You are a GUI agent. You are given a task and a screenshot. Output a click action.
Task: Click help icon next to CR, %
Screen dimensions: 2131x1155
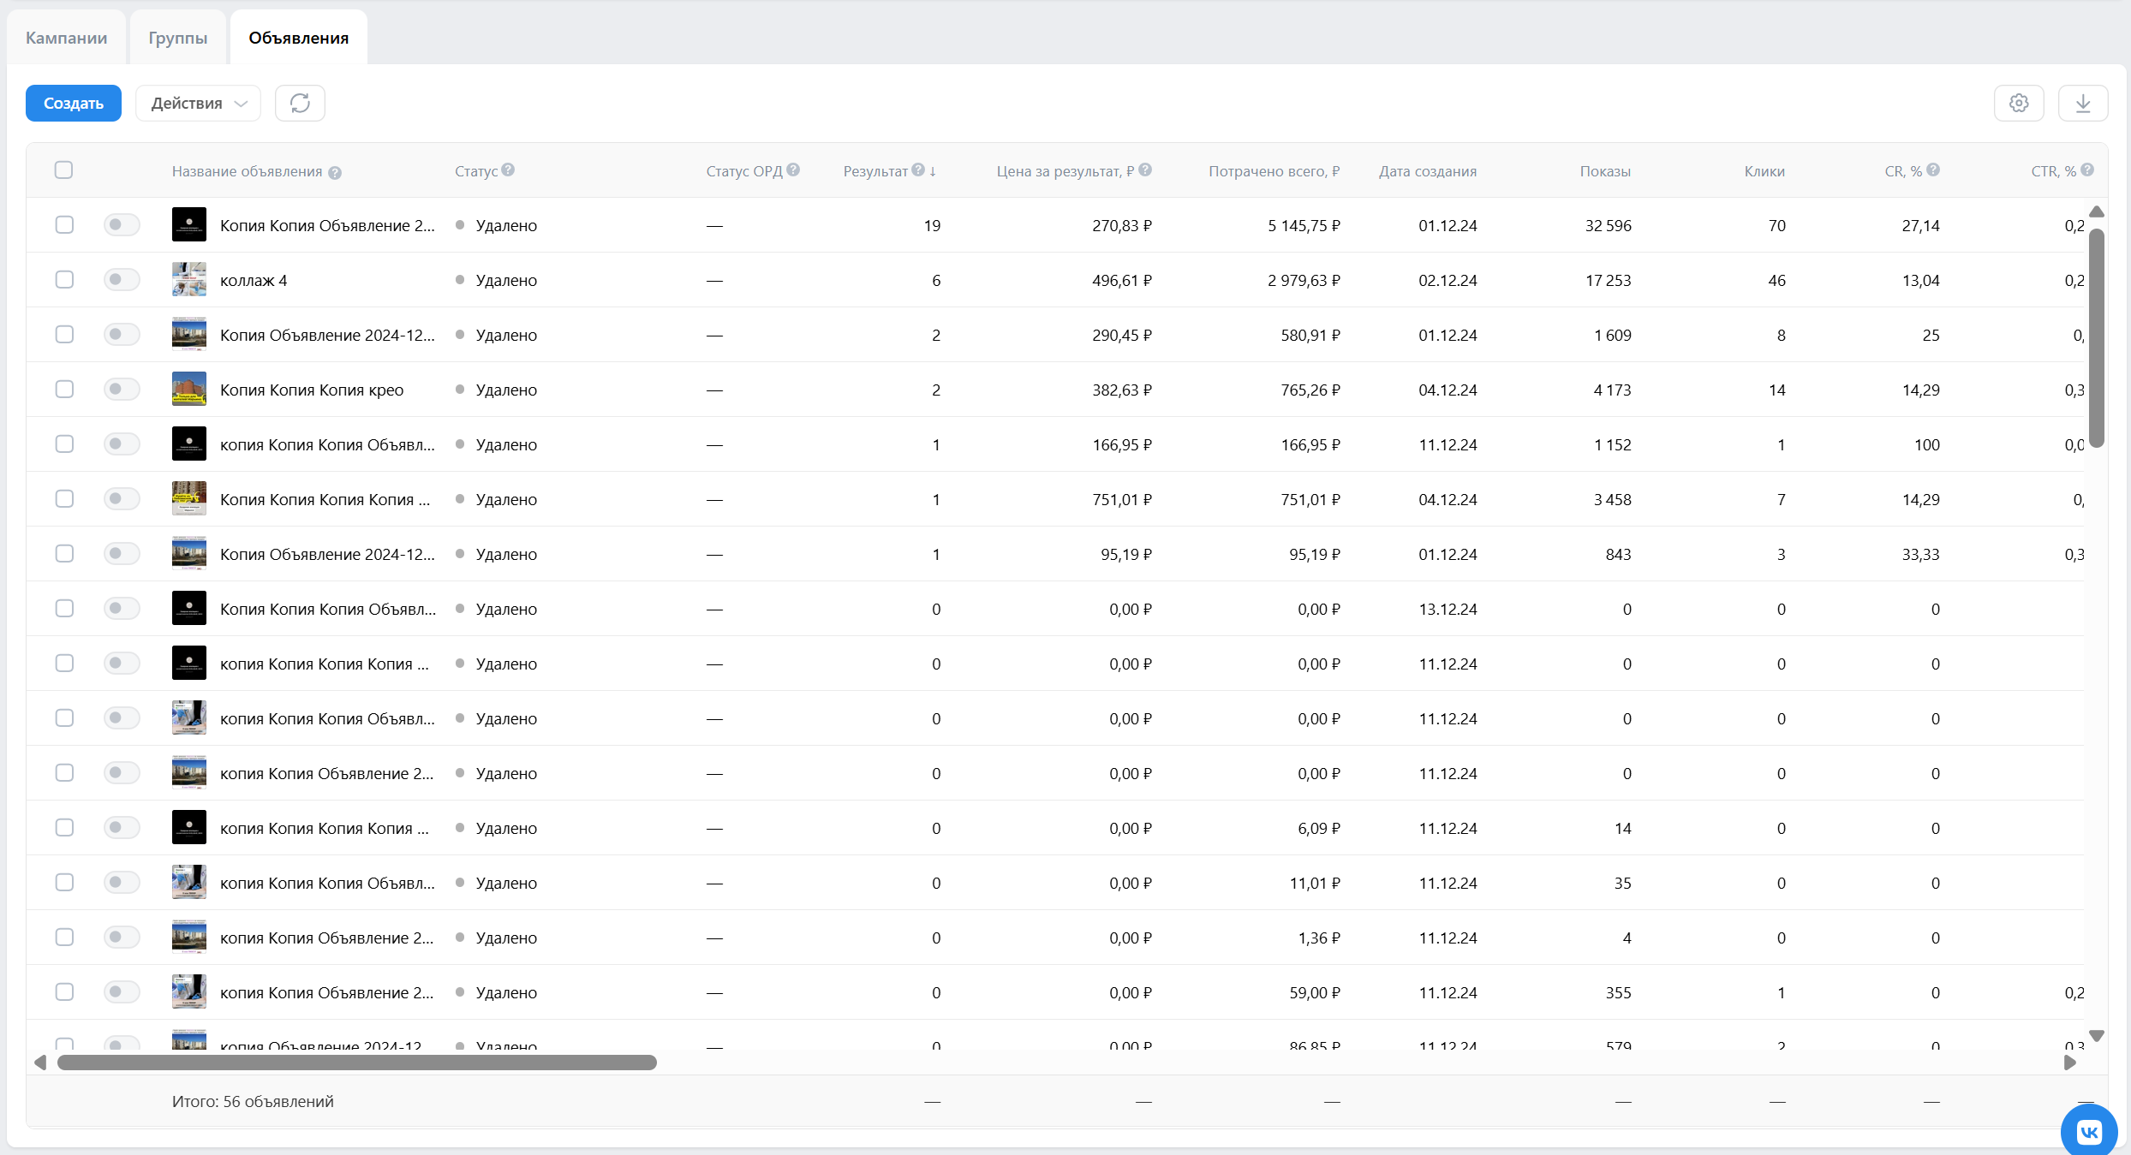[1933, 170]
